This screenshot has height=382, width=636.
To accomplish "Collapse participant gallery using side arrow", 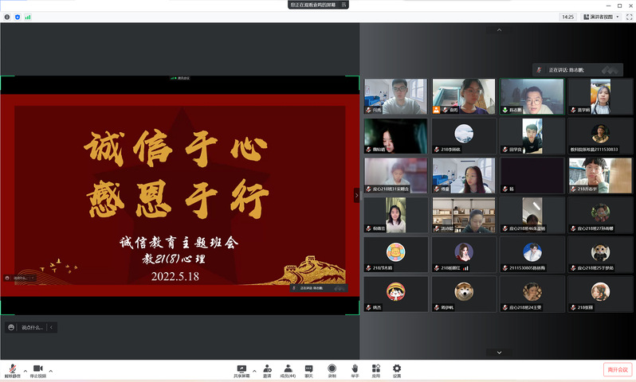I will click(356, 195).
